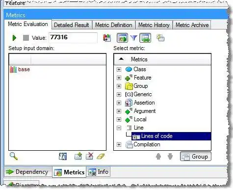Toggle the linked window toolbar button
The width and height of the screenshot is (233, 190).
click(145, 38)
